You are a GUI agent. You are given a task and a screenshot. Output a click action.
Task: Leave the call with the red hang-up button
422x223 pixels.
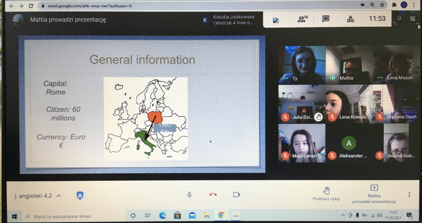click(213, 195)
